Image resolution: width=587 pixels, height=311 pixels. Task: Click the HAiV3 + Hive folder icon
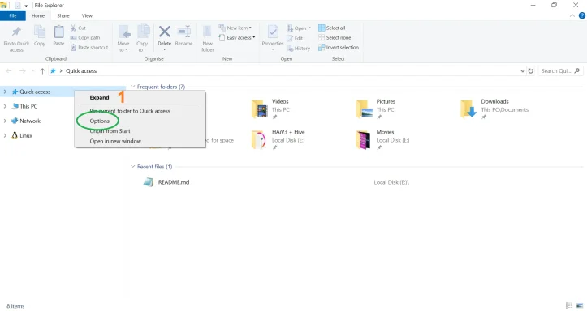point(259,139)
